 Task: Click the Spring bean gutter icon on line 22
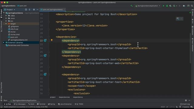[45, 40]
